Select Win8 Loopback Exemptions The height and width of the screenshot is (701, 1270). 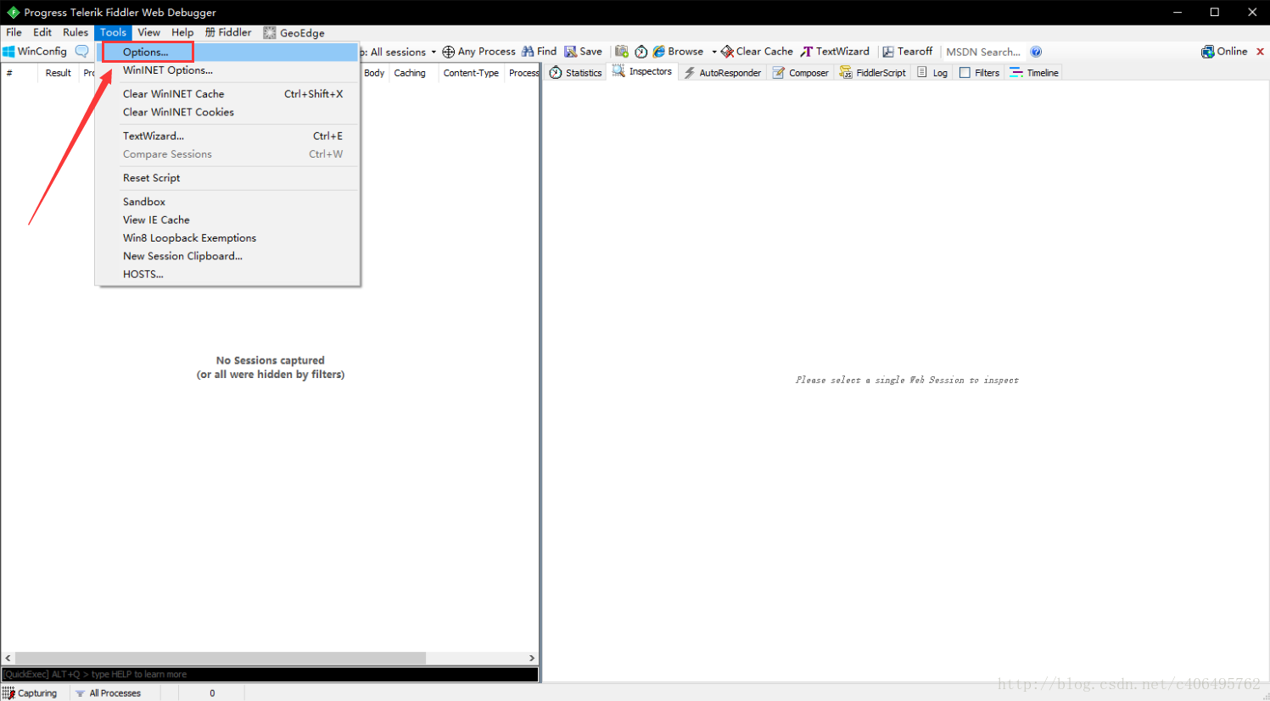tap(228, 238)
